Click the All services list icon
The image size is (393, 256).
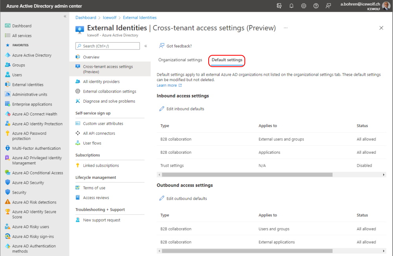click(x=8, y=36)
